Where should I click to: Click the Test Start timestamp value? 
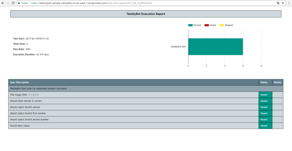click(x=37, y=39)
